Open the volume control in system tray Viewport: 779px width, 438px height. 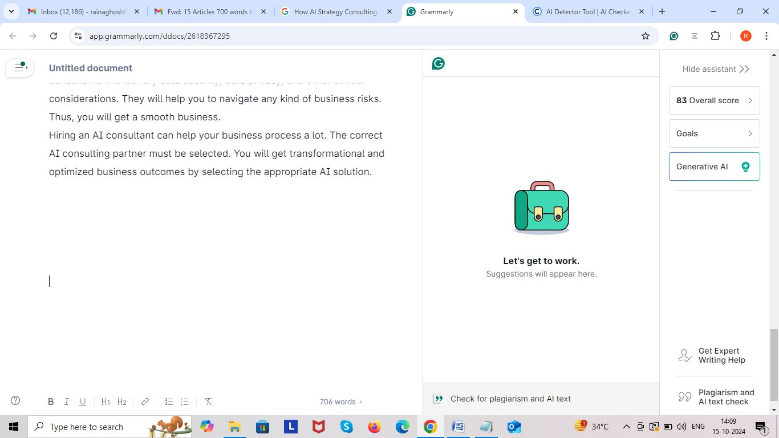click(x=681, y=427)
